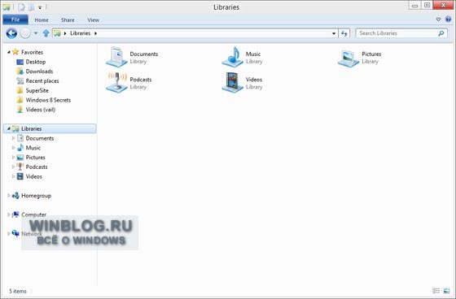Go back with the blue Back arrow
The width and height of the screenshot is (456, 299).
(x=11, y=33)
